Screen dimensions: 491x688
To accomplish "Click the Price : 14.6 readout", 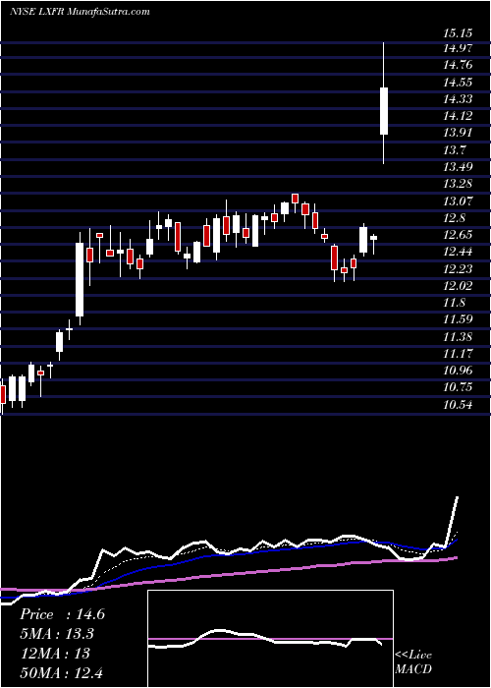I will 62,614.
